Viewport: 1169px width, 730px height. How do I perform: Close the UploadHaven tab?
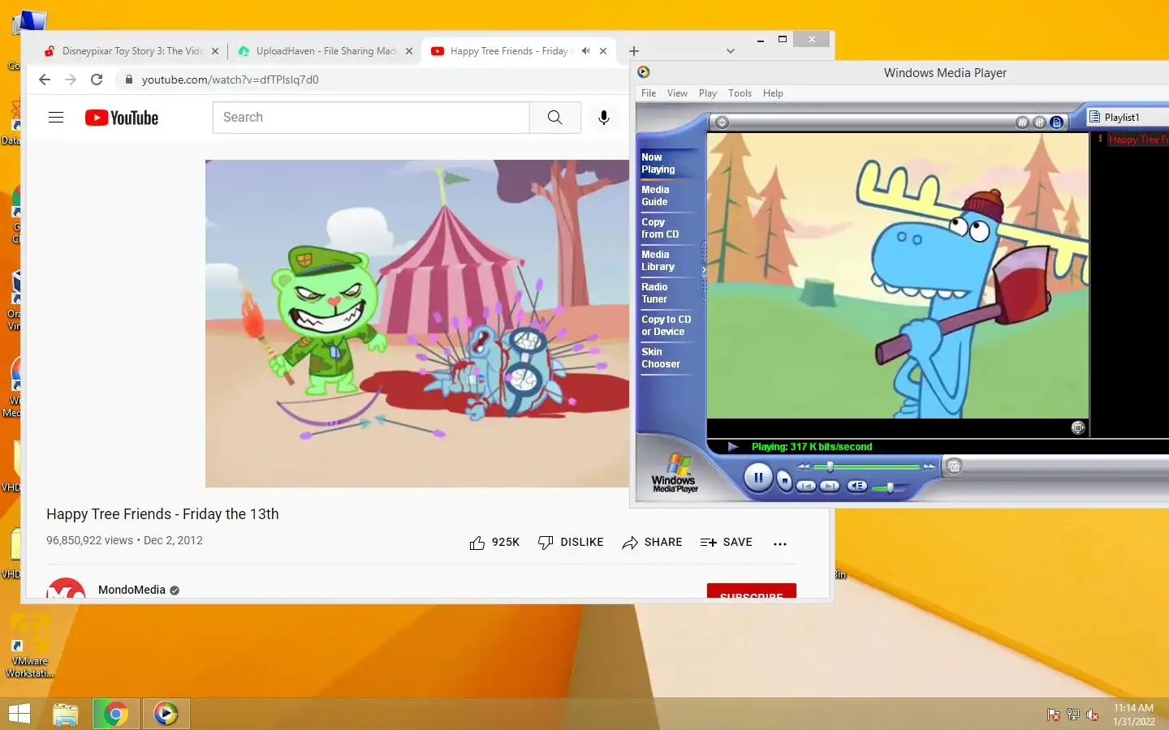pos(409,51)
